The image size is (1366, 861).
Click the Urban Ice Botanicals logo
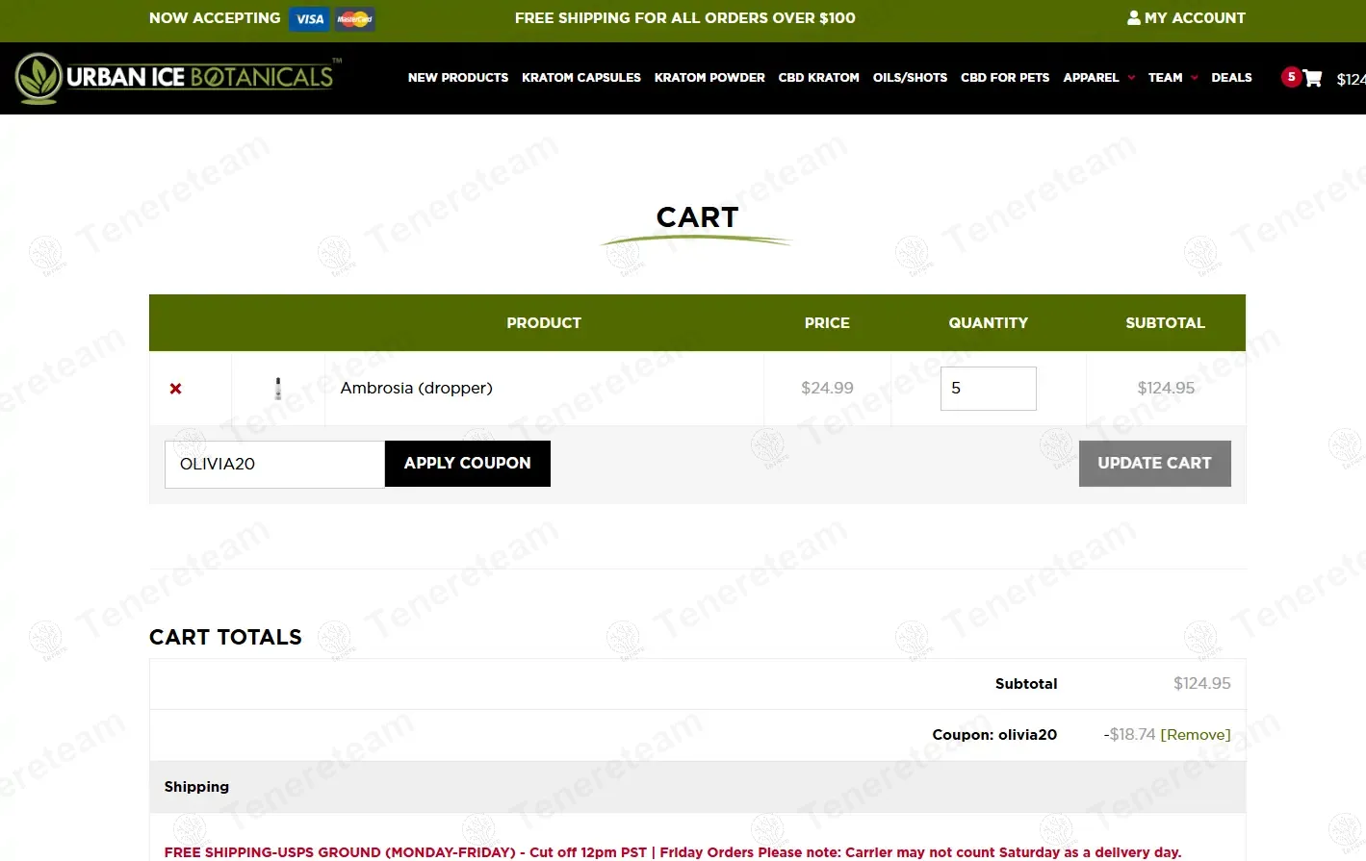pos(179,78)
